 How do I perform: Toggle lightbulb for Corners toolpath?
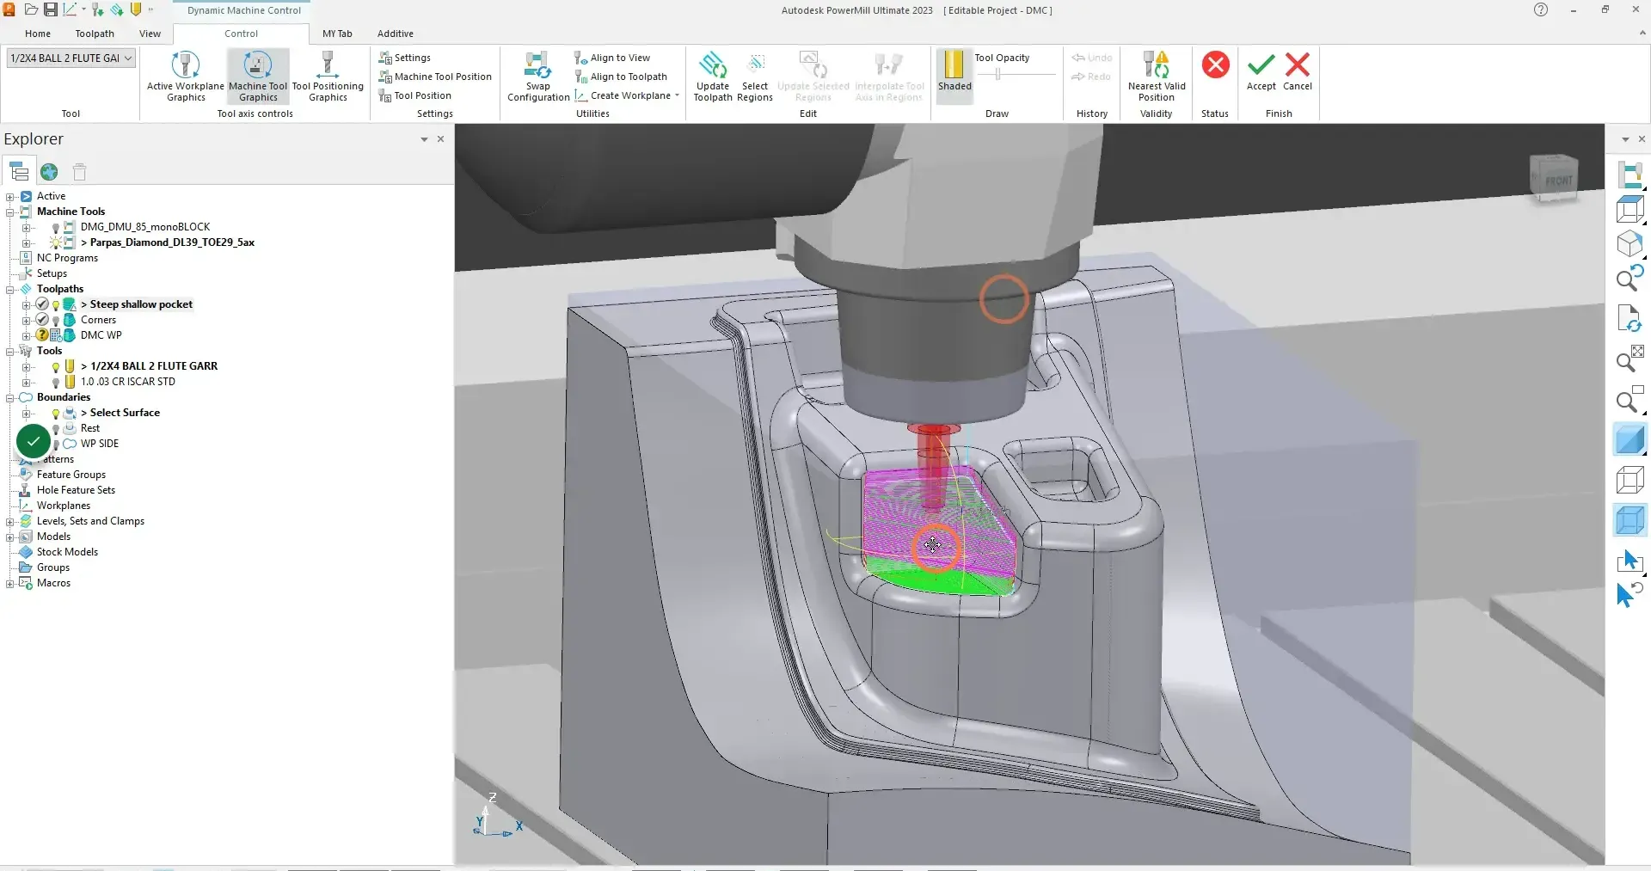tap(56, 321)
